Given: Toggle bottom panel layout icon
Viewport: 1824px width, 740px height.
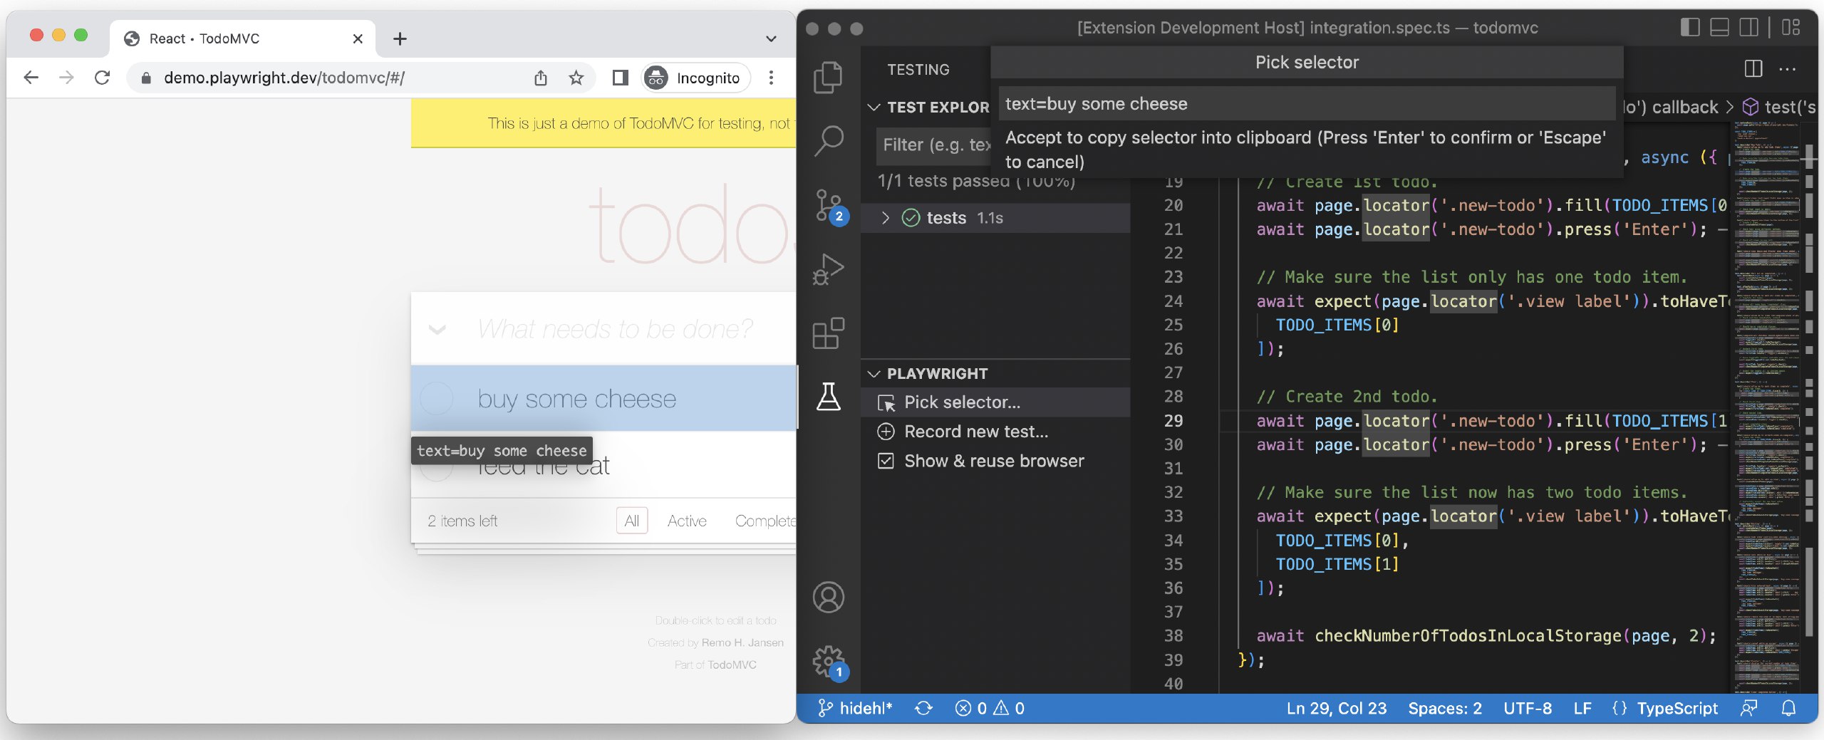Looking at the screenshot, I should point(1720,28).
